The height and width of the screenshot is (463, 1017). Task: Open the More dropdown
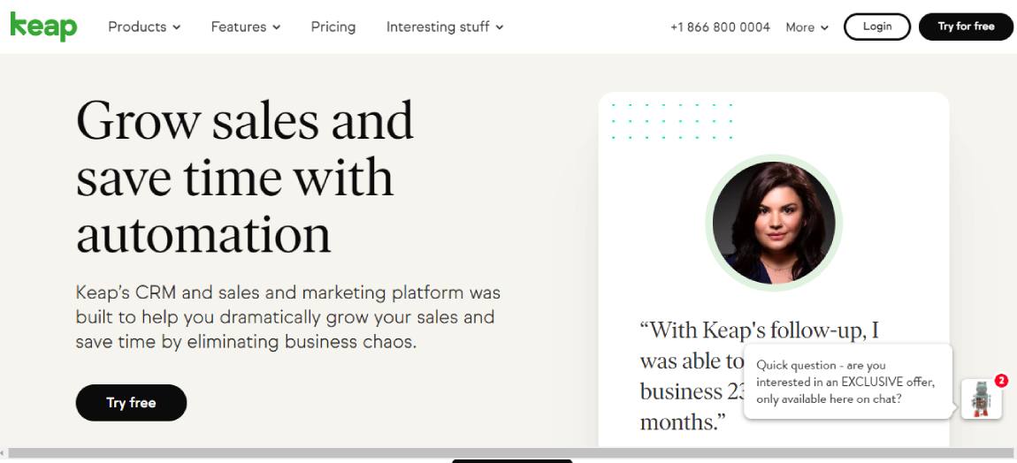click(x=807, y=27)
